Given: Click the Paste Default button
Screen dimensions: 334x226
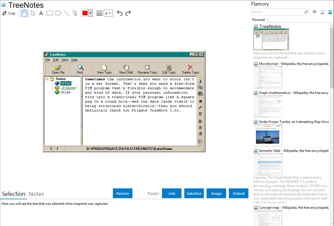Looking at the screenshot, I should [x=239, y=193].
